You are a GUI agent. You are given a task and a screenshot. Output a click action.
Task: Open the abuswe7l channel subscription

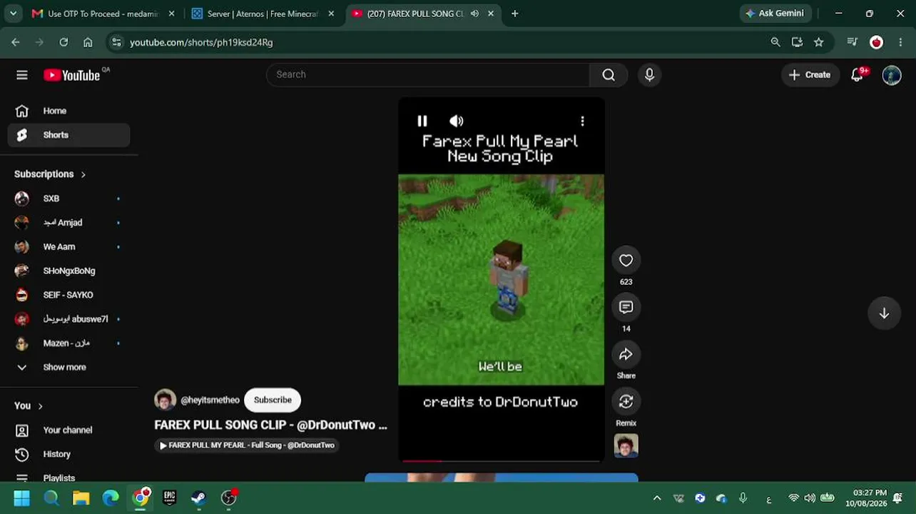pyautogui.click(x=68, y=319)
